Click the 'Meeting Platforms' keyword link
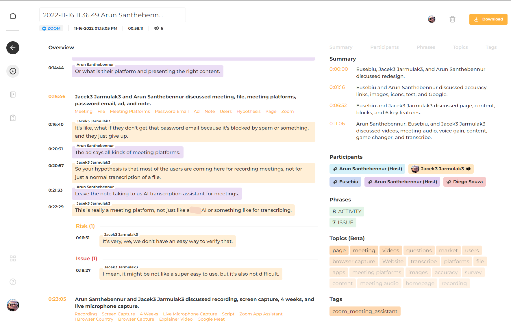Viewport: 511px width, 331px height. point(130,111)
